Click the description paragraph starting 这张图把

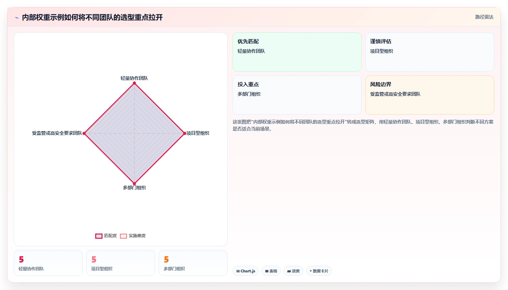click(x=363, y=125)
